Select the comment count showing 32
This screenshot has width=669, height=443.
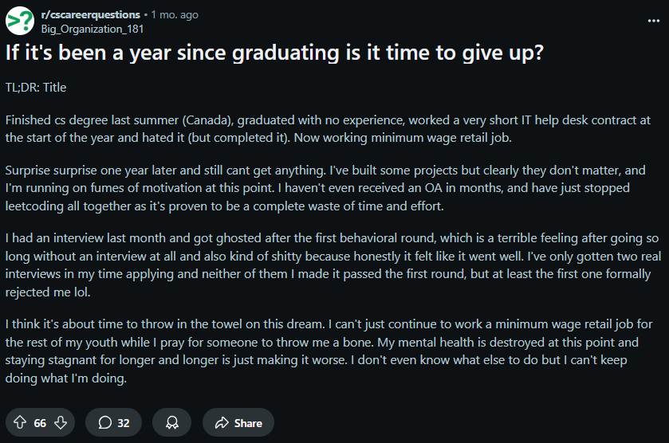point(124,423)
